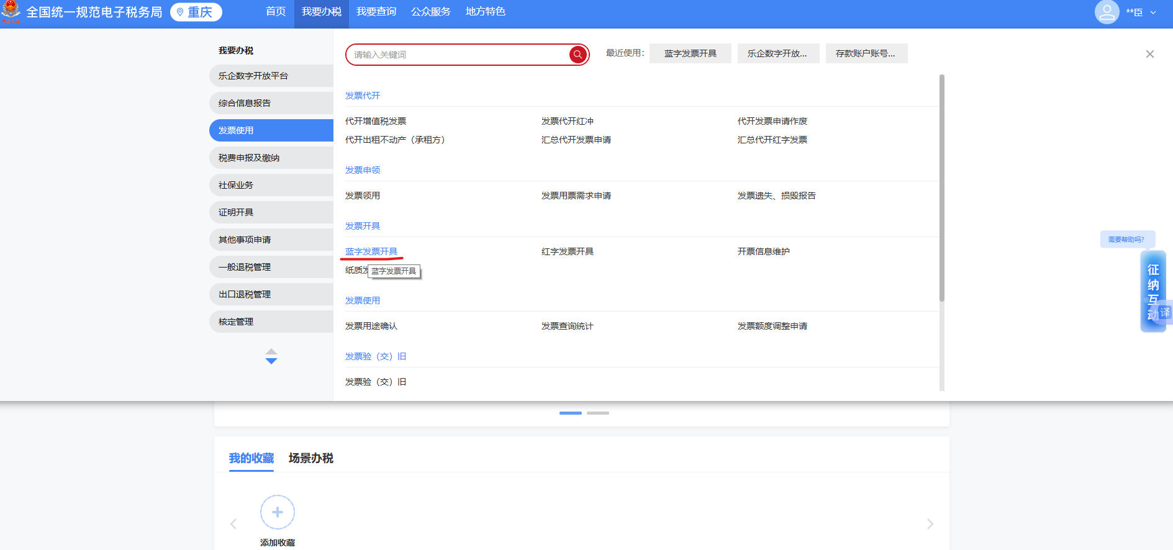Click the left carousel arrow
The height and width of the screenshot is (550, 1173).
coord(233,524)
